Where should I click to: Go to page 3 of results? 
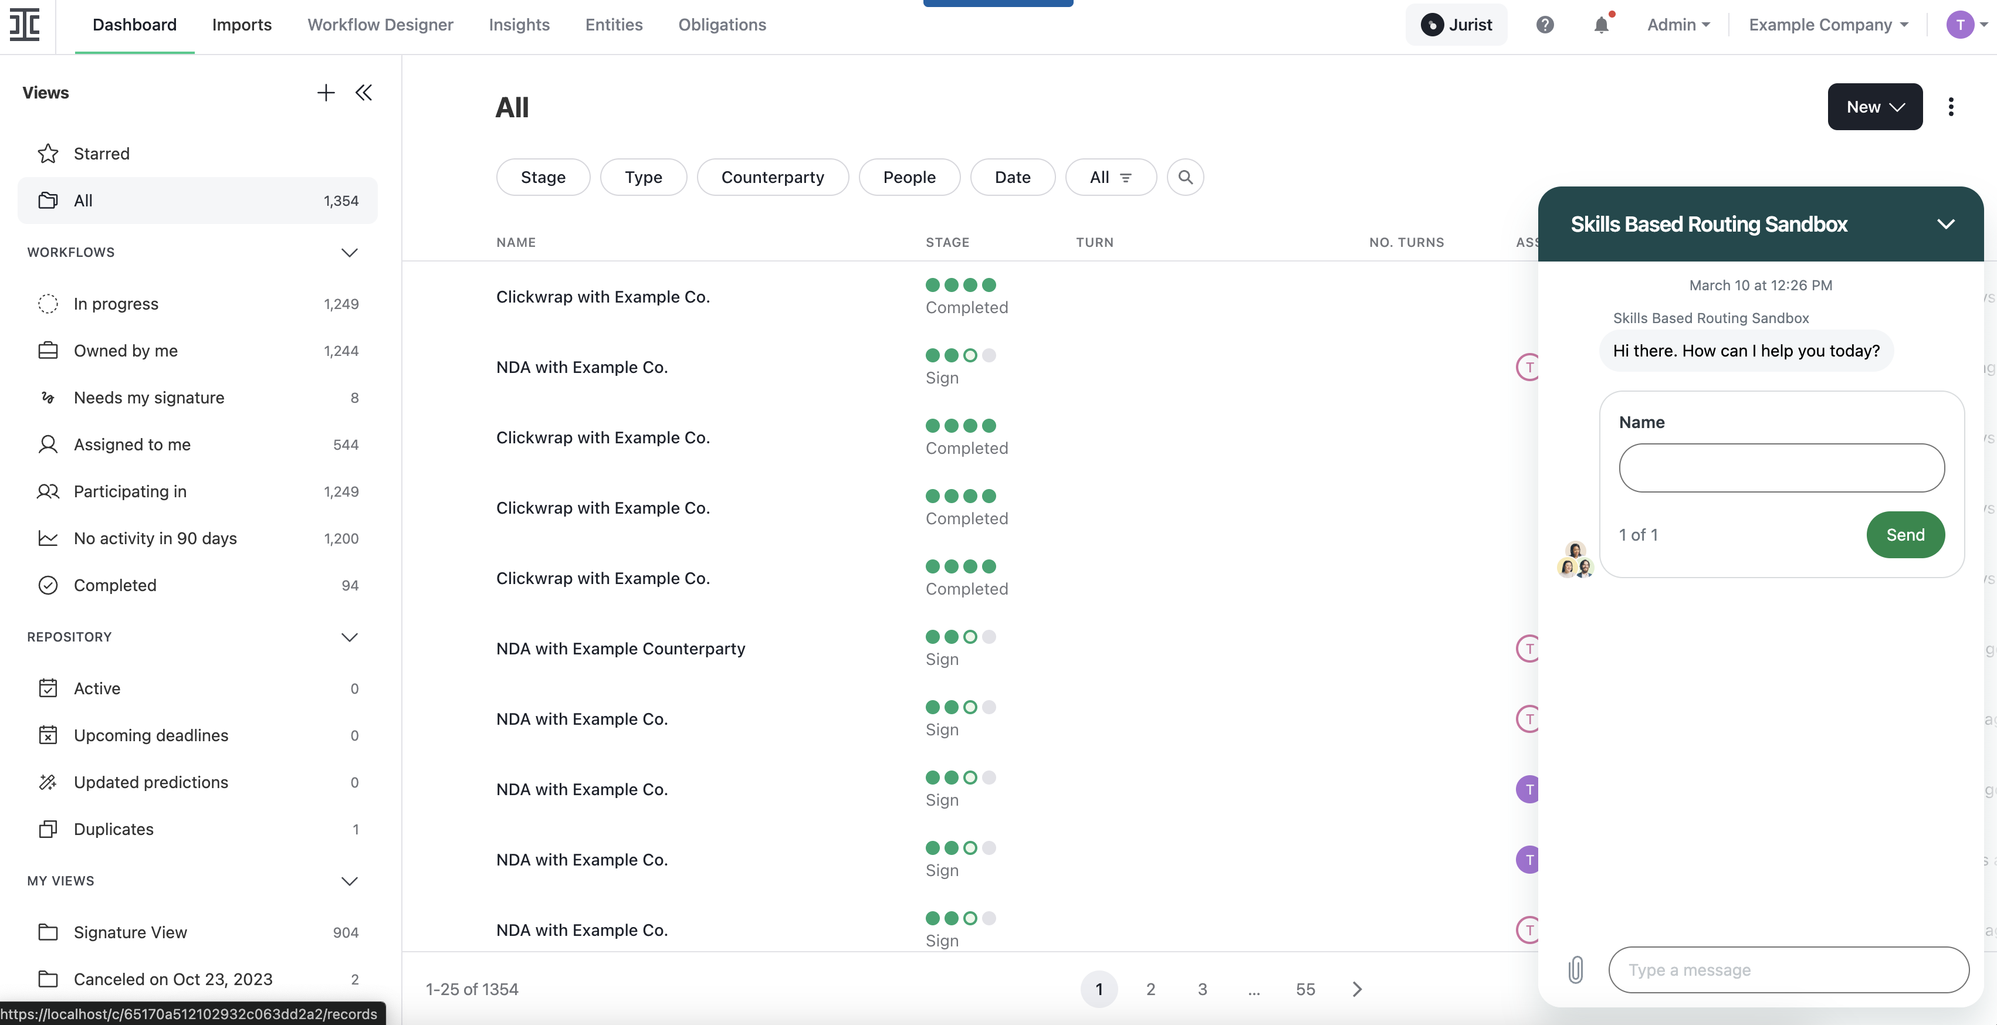(1201, 989)
